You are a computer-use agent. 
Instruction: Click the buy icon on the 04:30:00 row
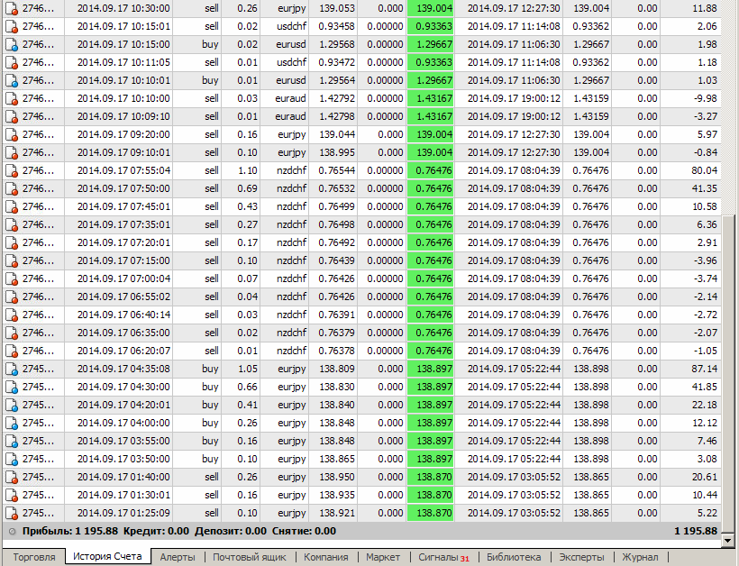pos(12,387)
